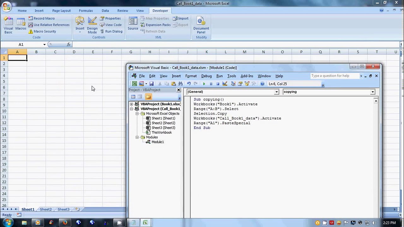Open the Document Panel
404x227 pixels.
[201, 25]
